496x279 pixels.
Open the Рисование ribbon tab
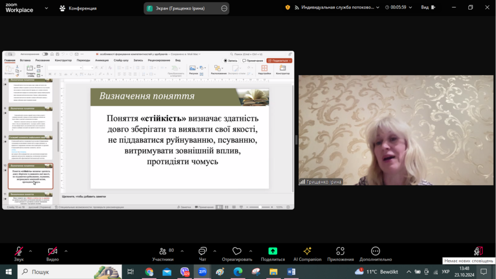click(x=43, y=60)
